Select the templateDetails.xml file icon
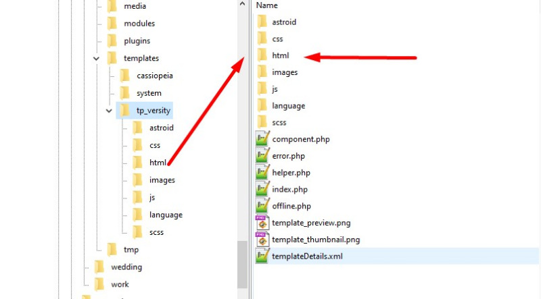The image size is (541, 299). (262, 256)
